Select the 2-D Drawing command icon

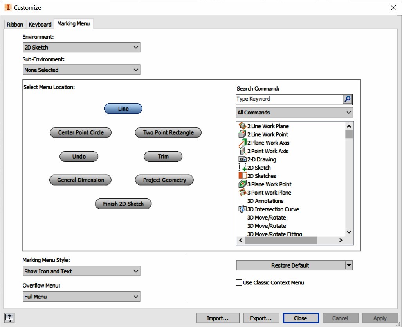[x=242, y=159]
